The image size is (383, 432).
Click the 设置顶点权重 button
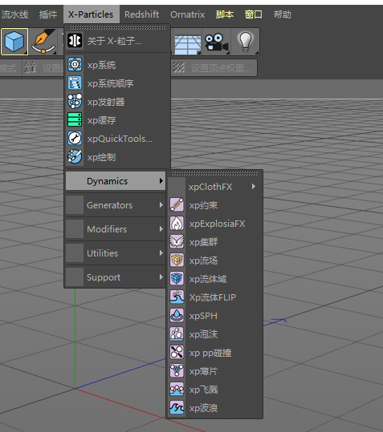pyautogui.click(x=214, y=67)
